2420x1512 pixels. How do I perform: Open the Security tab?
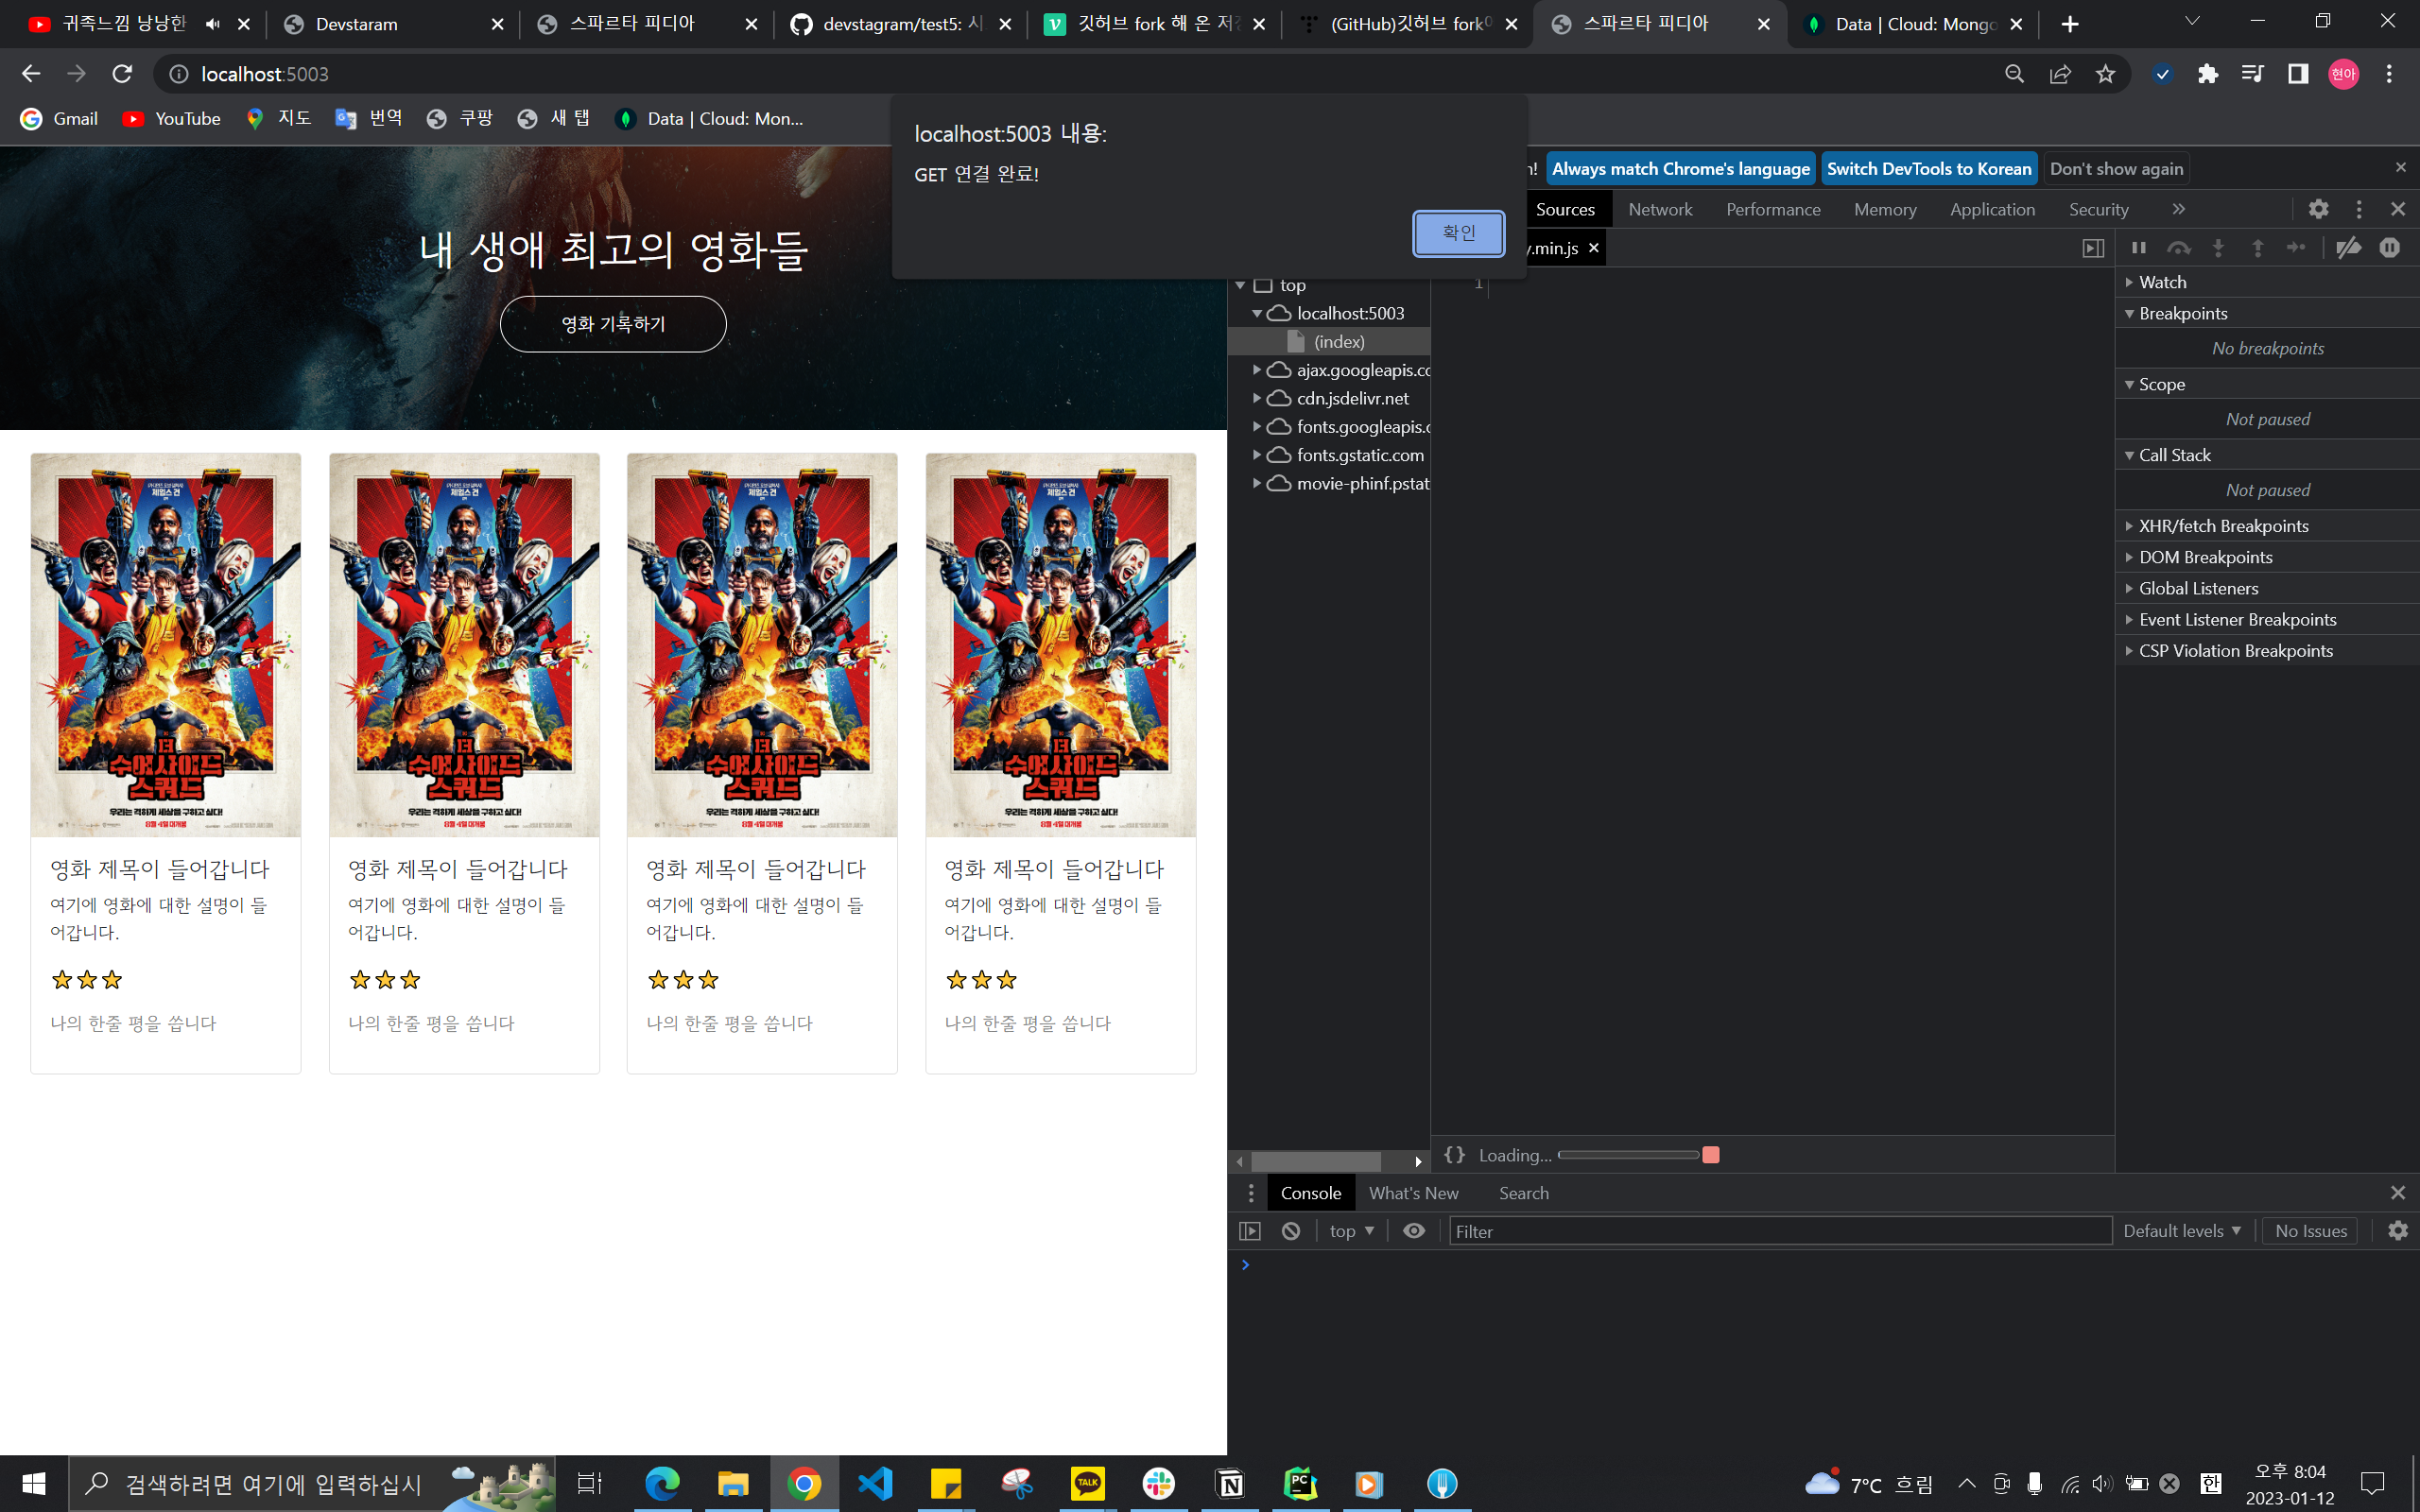tap(2098, 209)
